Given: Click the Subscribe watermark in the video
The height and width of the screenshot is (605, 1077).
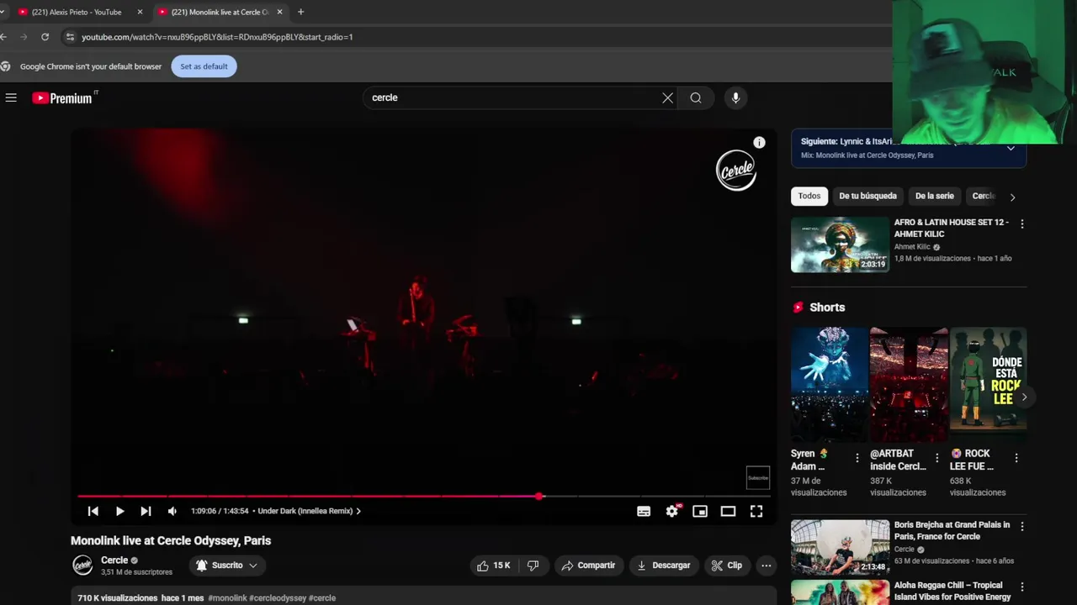Looking at the screenshot, I should 758,477.
